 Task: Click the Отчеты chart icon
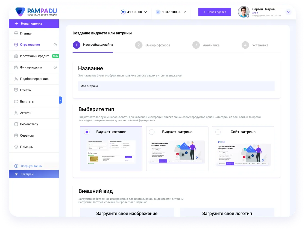coord(16,90)
